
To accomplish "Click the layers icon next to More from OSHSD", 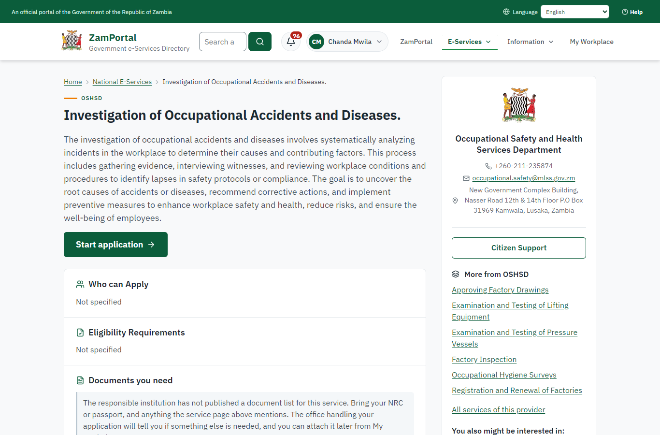I will [x=456, y=274].
